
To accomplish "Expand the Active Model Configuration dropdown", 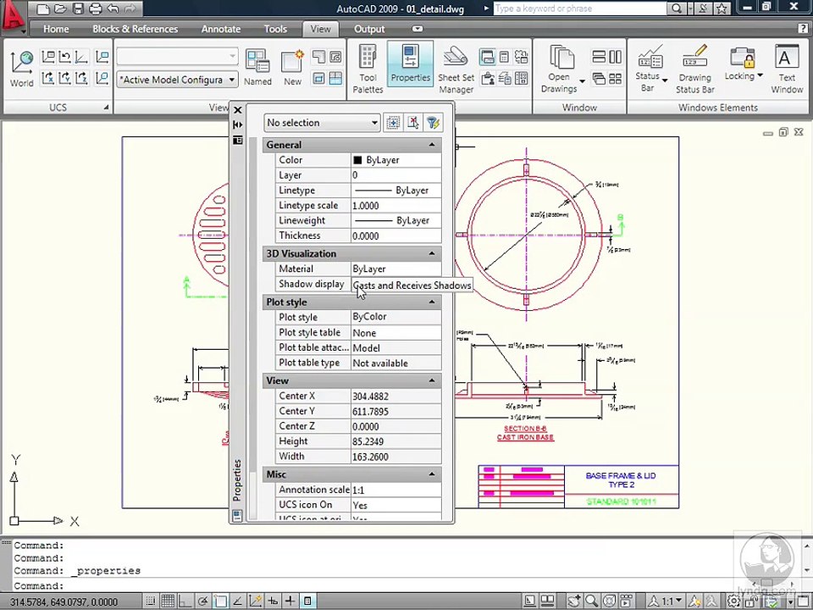I will [178, 80].
